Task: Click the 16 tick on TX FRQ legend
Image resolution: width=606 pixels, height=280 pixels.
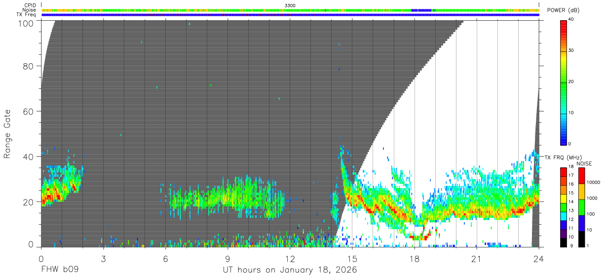Action: (572, 184)
